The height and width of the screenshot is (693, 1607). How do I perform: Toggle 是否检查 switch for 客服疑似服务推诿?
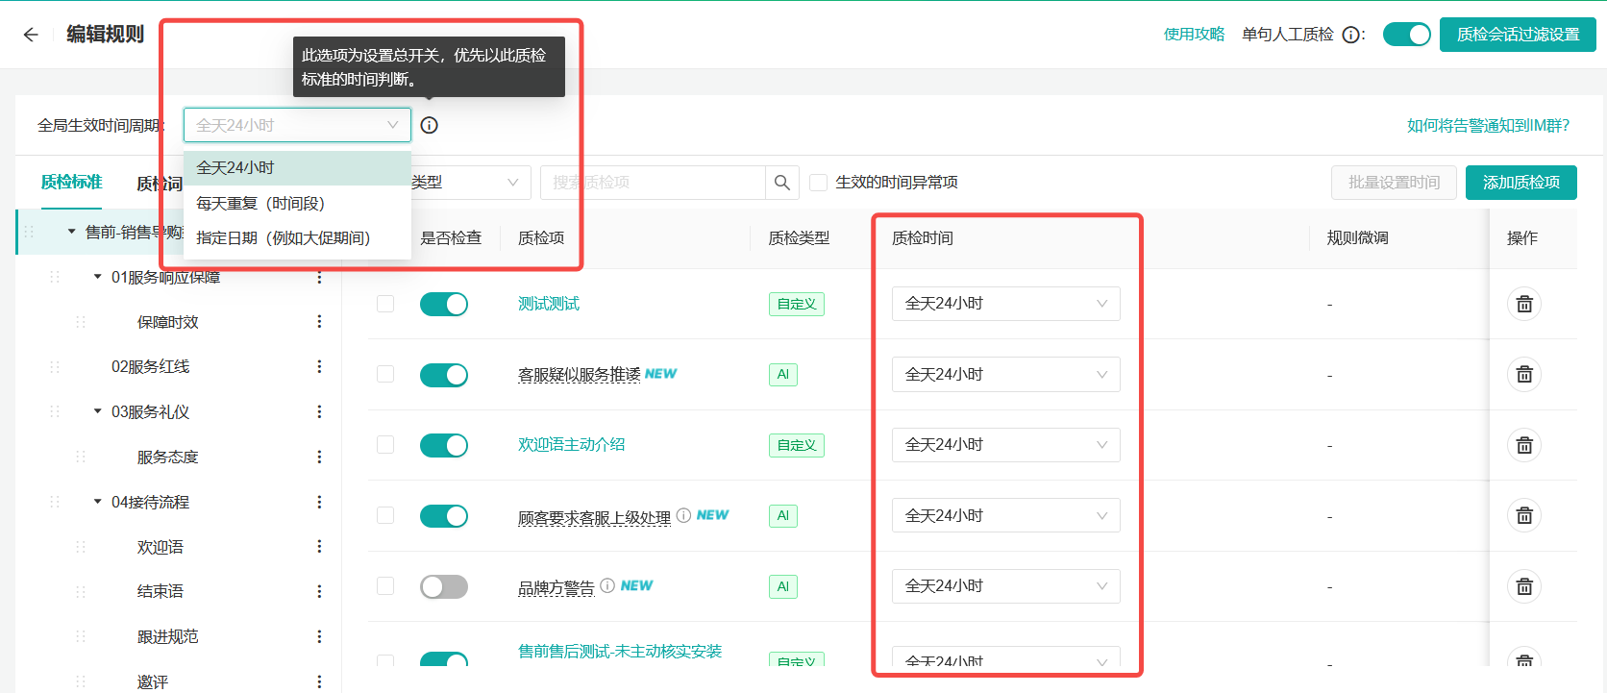click(x=444, y=375)
